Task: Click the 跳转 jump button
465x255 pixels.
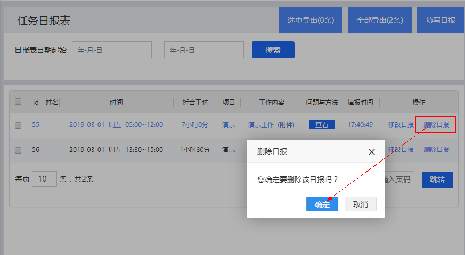Action: [437, 180]
